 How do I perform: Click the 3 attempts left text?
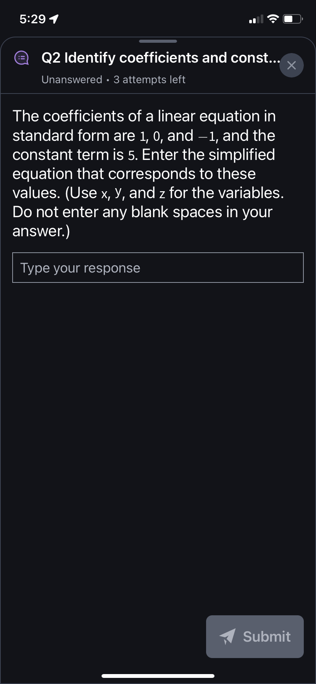point(149,79)
